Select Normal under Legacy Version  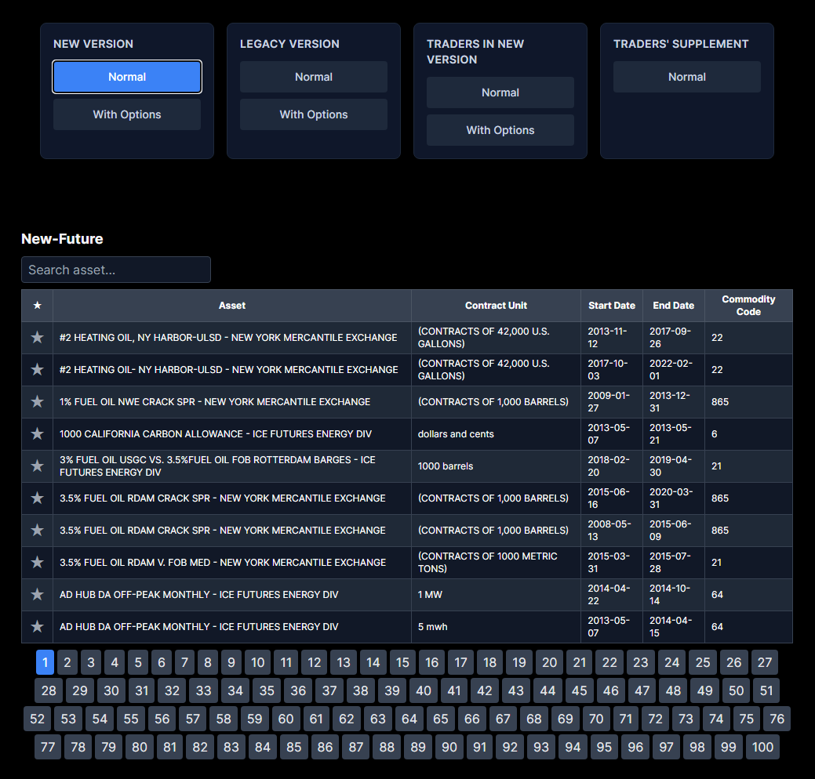[x=314, y=77]
